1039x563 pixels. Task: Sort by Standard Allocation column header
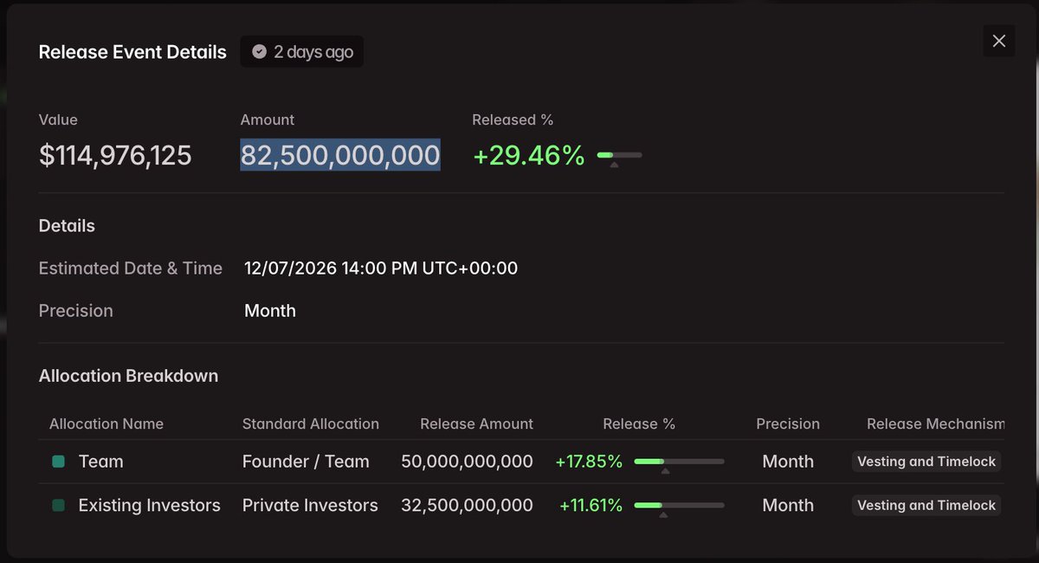pyautogui.click(x=311, y=424)
